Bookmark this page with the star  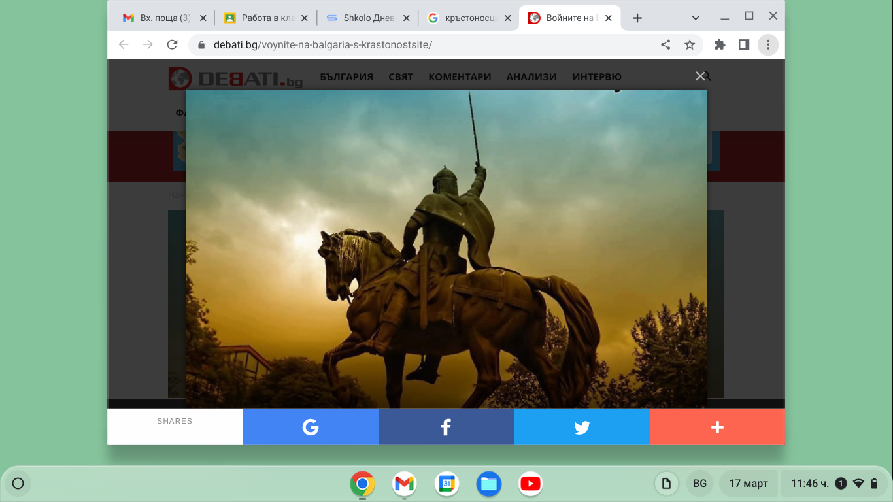690,44
